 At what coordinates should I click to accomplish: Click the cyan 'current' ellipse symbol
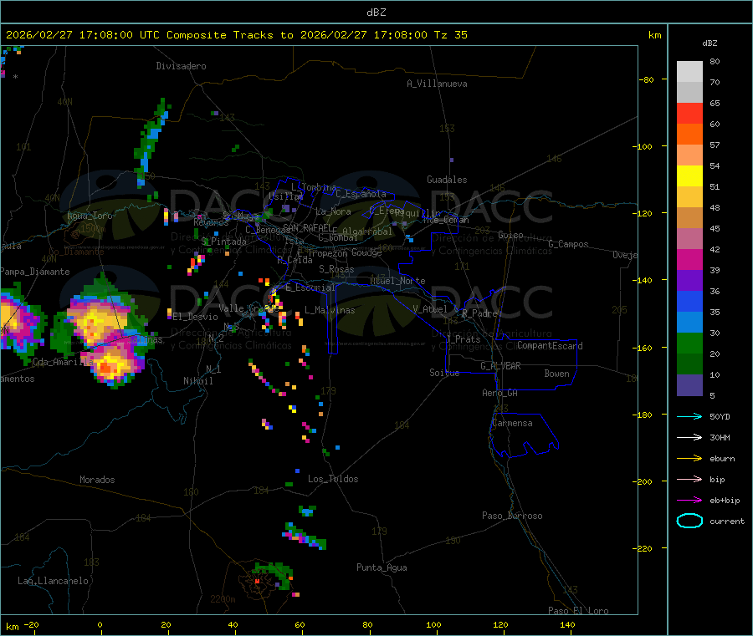coord(689,521)
